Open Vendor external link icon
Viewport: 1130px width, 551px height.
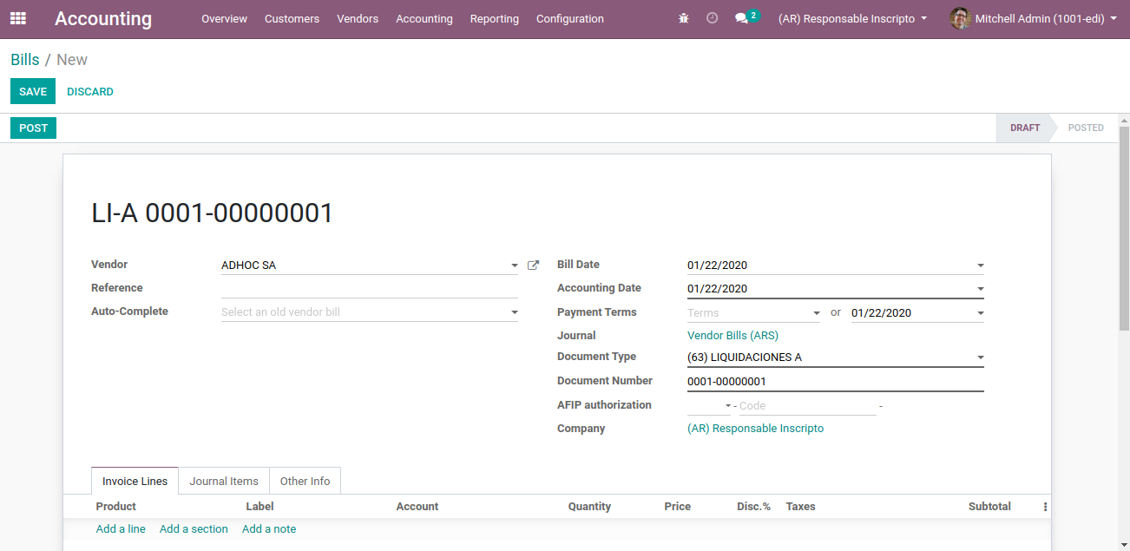click(534, 266)
